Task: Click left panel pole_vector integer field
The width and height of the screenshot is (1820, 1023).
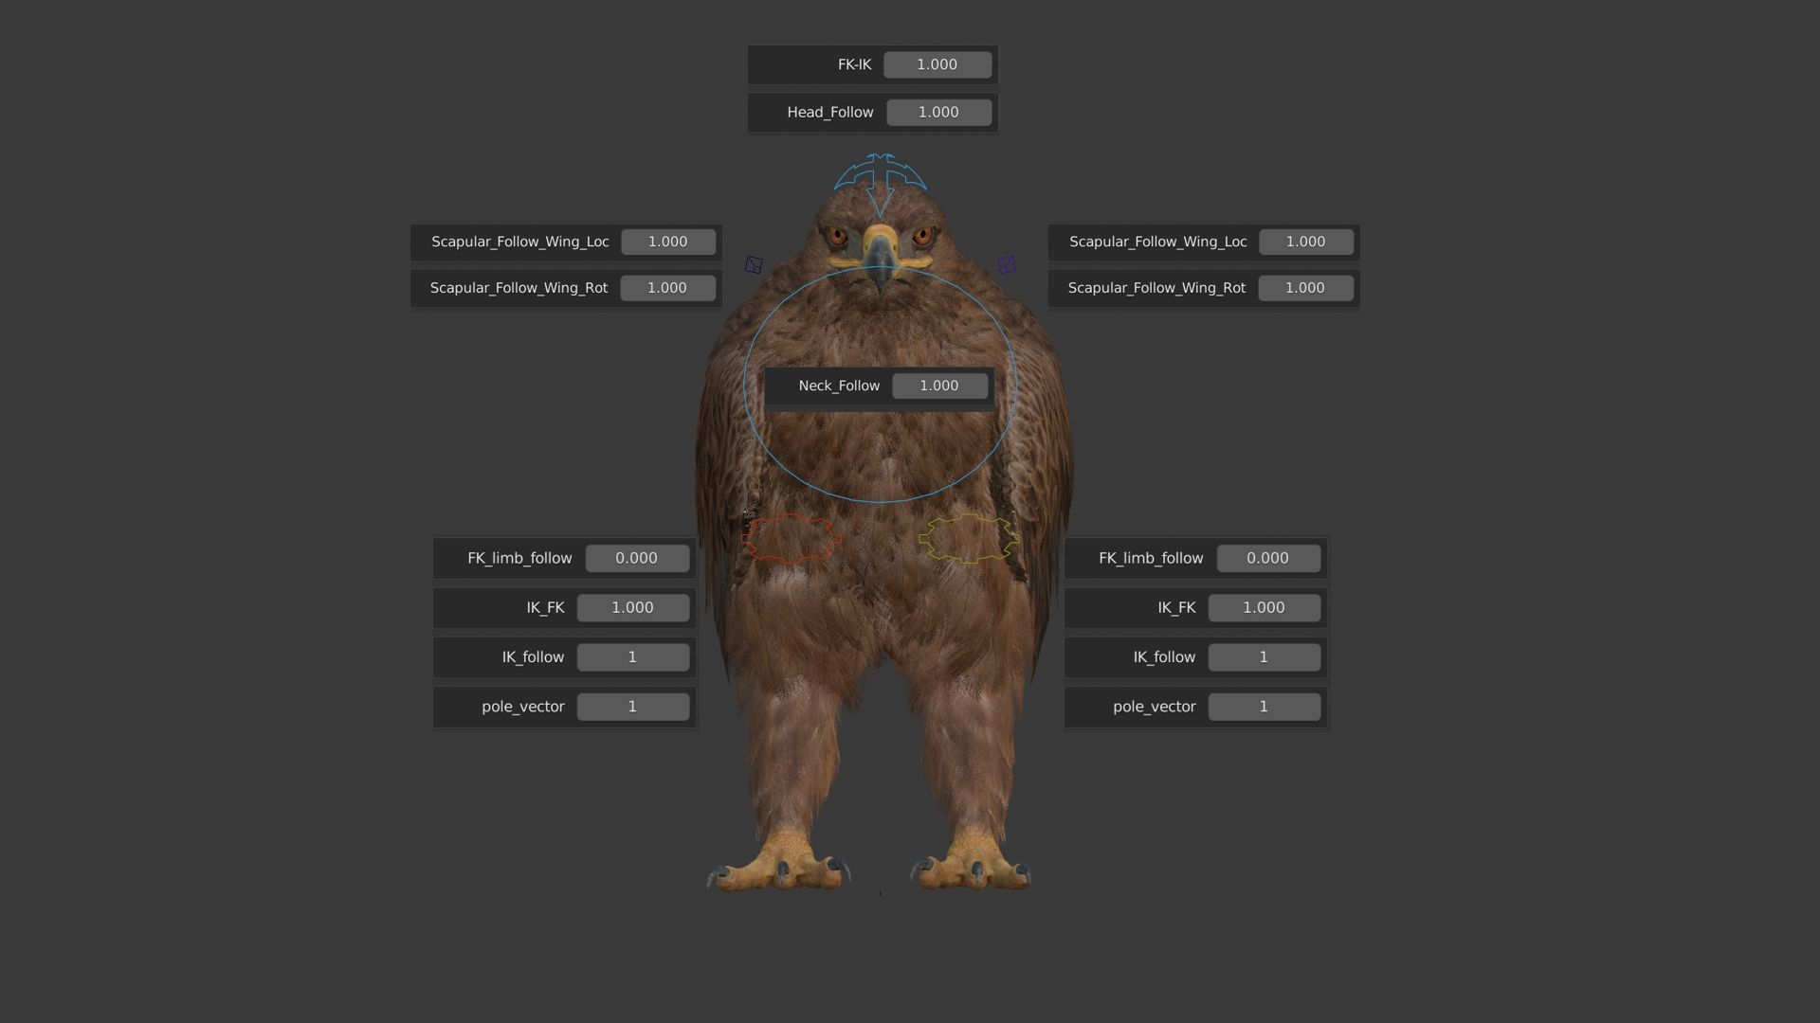Action: pyautogui.click(x=632, y=707)
